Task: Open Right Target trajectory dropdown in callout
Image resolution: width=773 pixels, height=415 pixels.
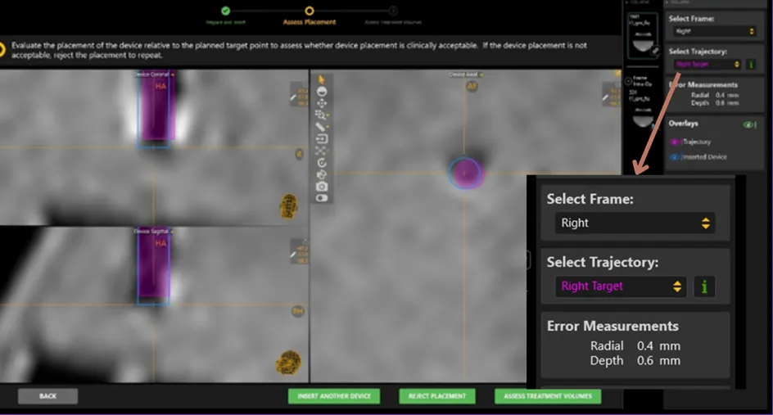Action: click(x=619, y=286)
